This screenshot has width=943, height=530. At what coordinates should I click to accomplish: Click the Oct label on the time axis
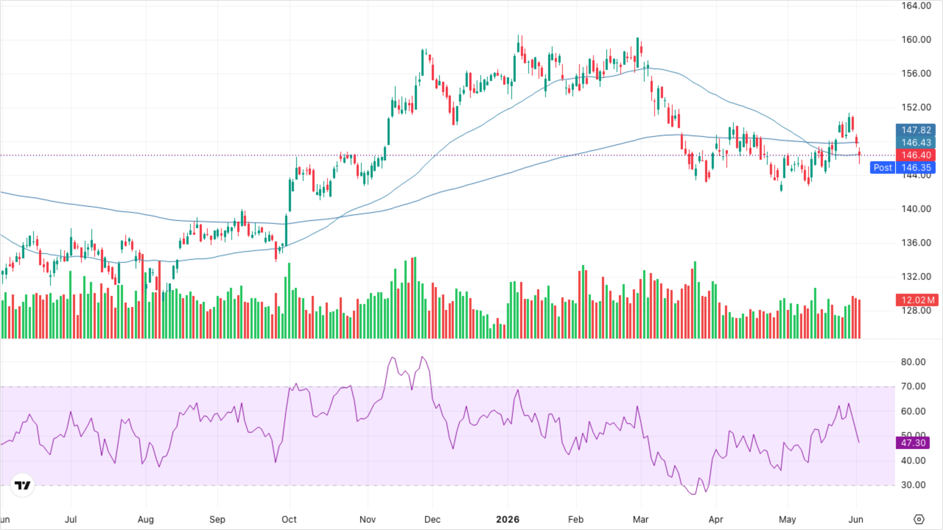(x=289, y=519)
